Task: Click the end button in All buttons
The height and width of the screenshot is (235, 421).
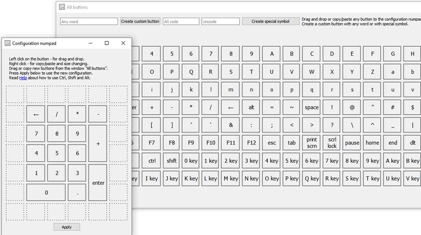Action: (x=392, y=143)
